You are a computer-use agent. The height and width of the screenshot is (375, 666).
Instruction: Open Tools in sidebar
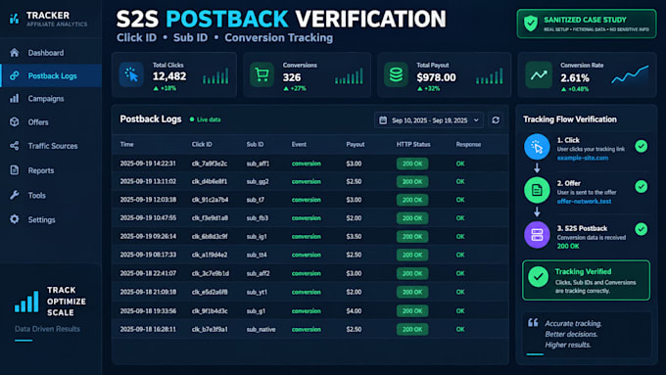coord(51,195)
